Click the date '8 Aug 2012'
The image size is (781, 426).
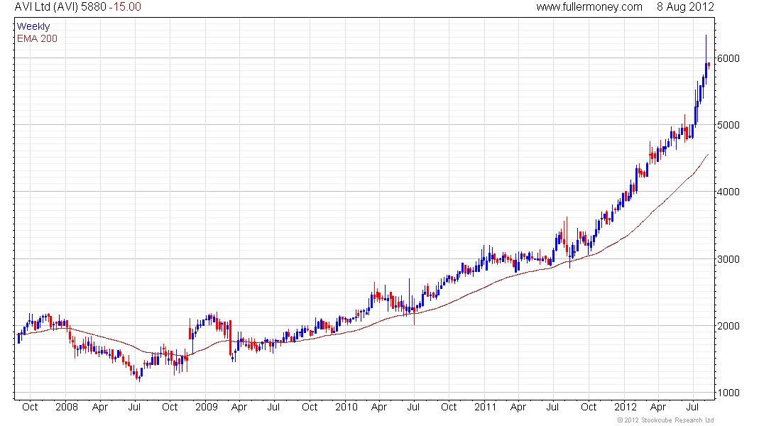click(685, 7)
